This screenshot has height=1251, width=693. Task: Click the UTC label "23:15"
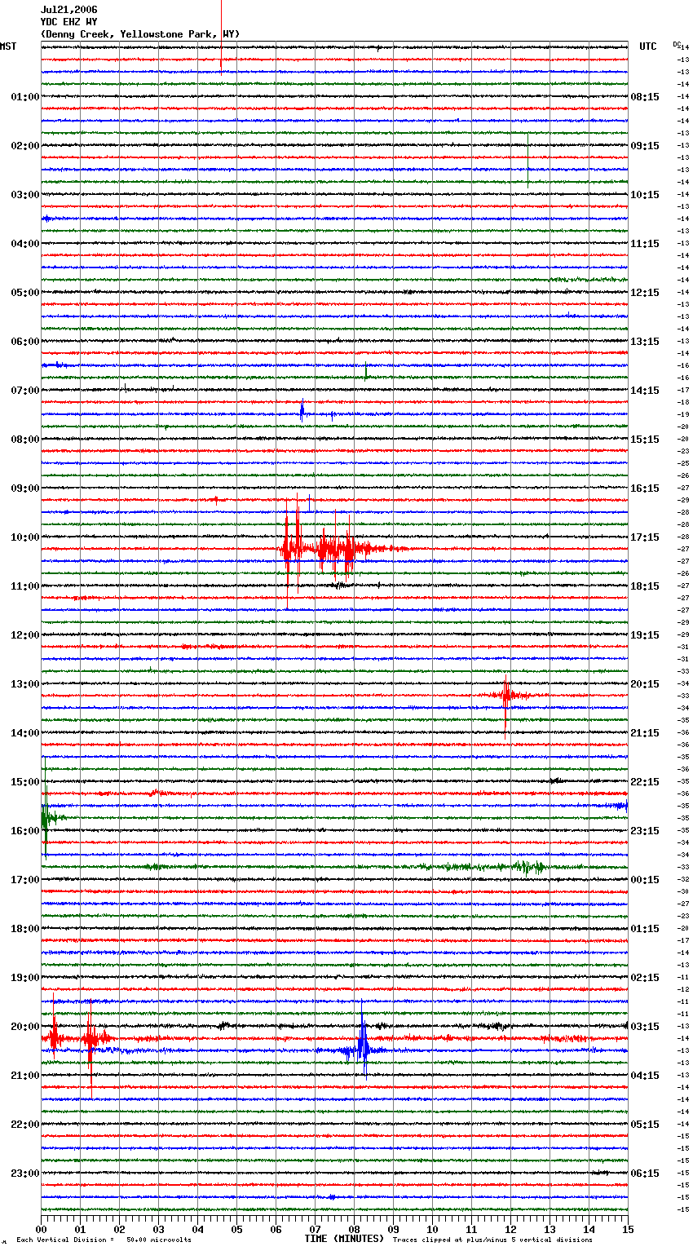pos(645,831)
